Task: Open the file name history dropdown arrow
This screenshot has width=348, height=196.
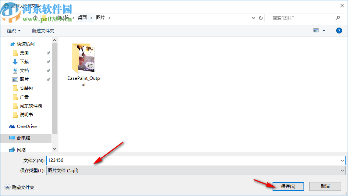Action: pos(342,160)
